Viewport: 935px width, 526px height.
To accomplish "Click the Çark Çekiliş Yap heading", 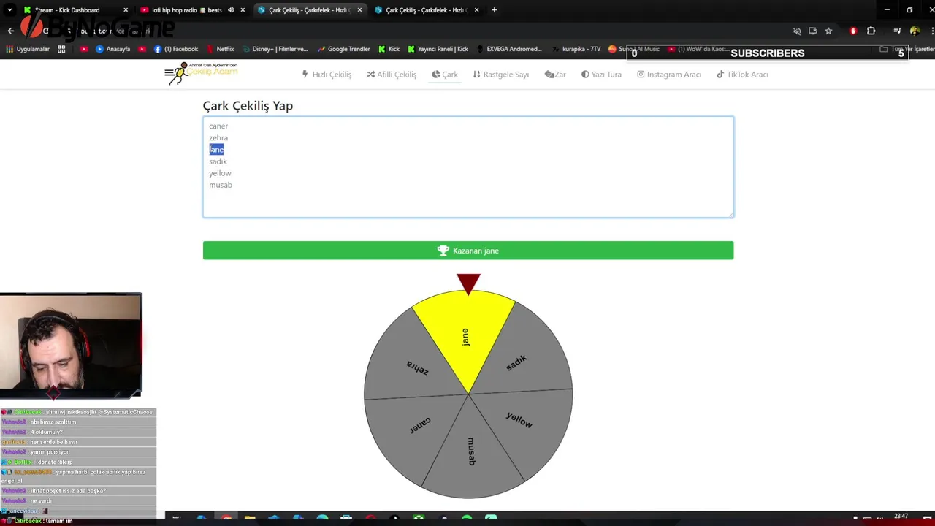I will (248, 105).
